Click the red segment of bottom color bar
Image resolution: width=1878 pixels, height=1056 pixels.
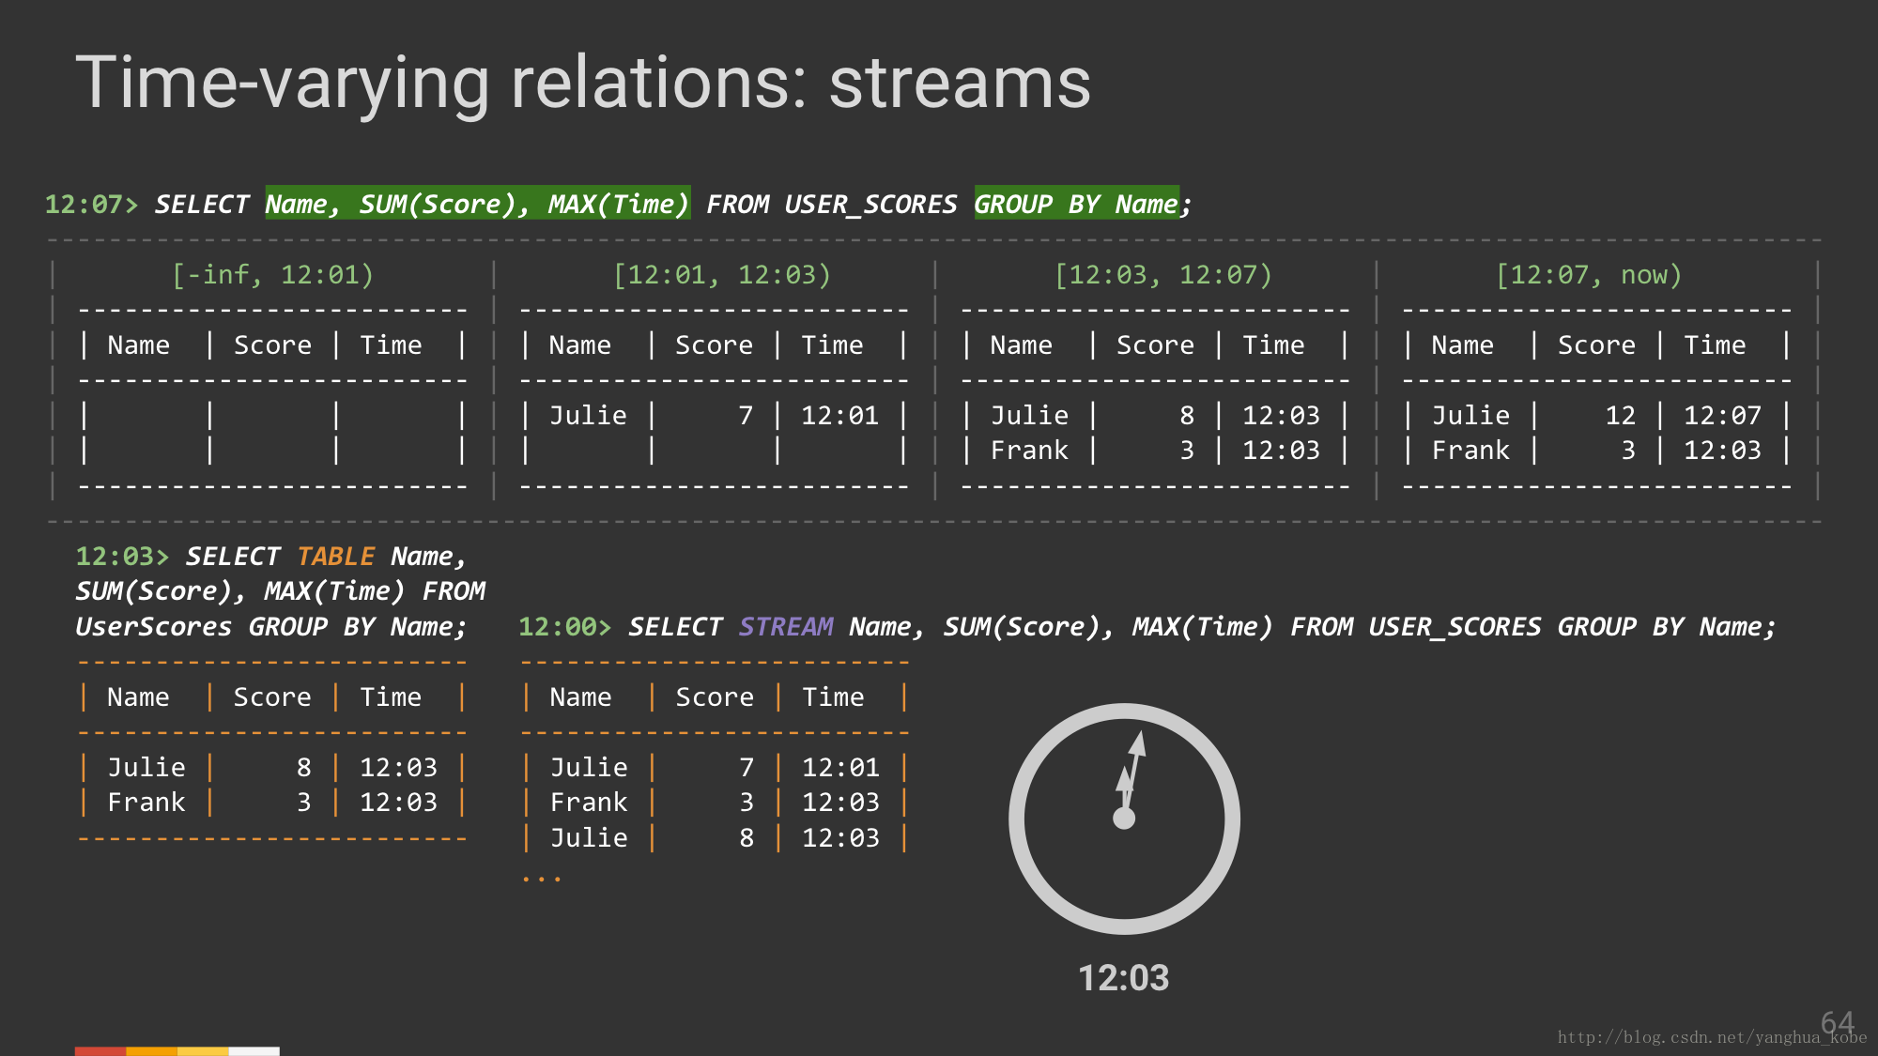100,1051
